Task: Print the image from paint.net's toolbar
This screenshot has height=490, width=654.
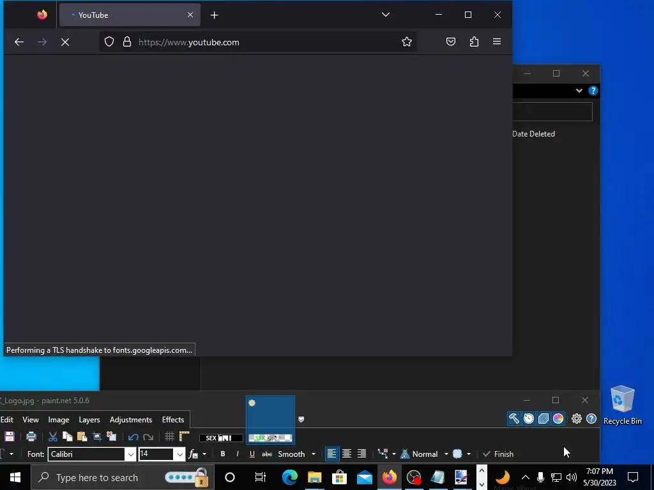Action: (x=31, y=436)
